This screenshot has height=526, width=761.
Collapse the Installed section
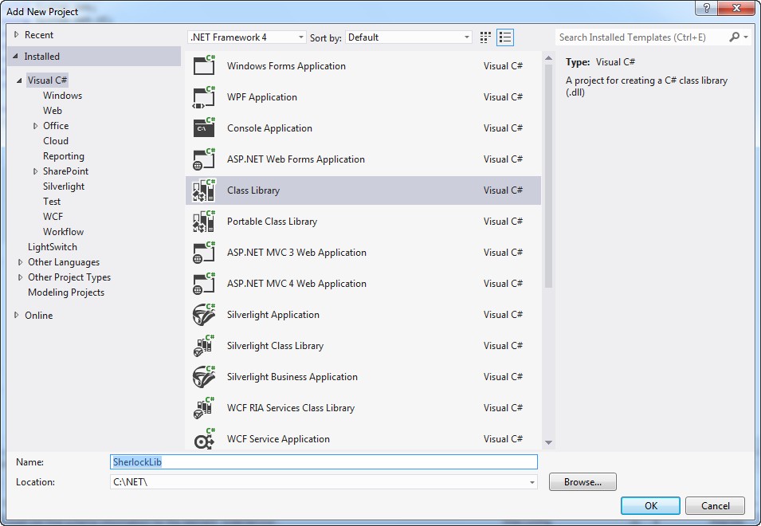[15, 57]
